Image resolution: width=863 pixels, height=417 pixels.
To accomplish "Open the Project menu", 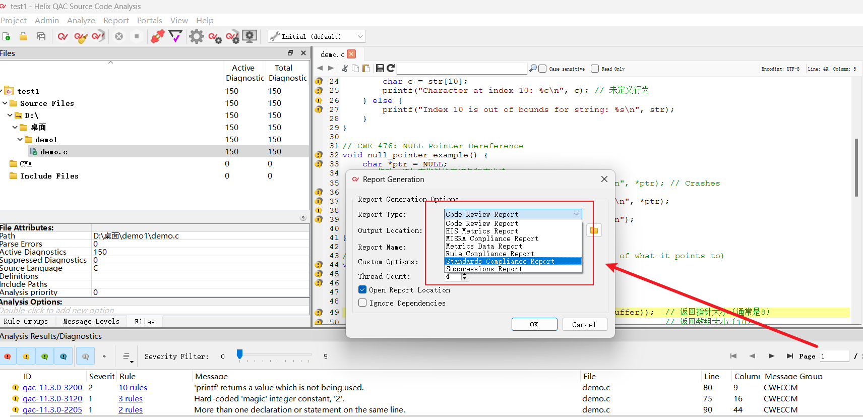I will coord(14,20).
